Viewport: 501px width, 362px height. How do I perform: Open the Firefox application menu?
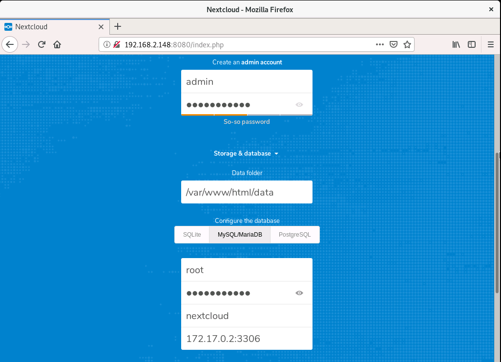coord(490,44)
